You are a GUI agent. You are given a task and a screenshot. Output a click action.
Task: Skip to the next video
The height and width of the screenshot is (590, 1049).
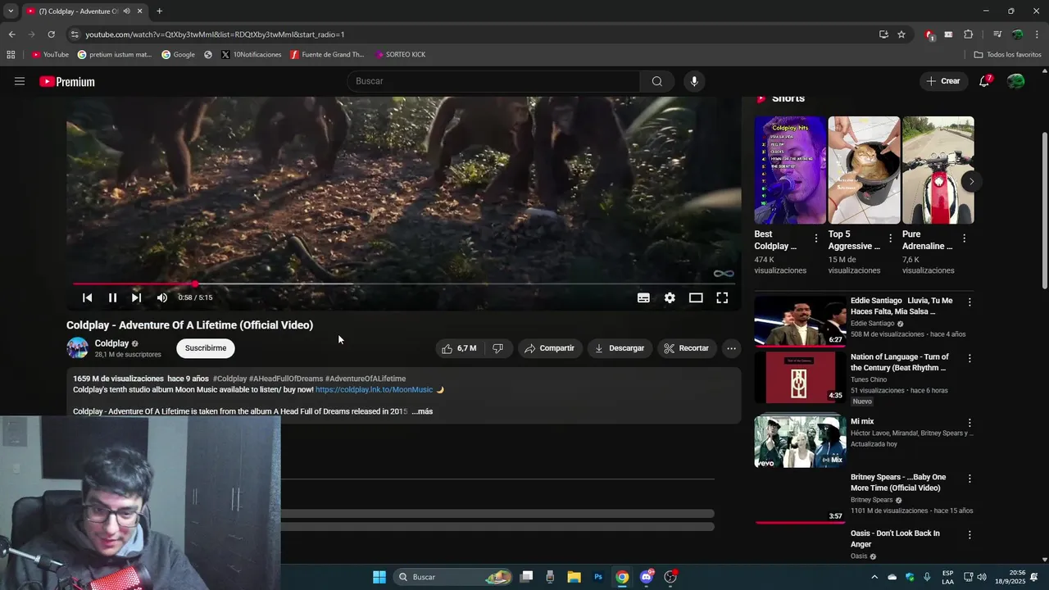(136, 297)
